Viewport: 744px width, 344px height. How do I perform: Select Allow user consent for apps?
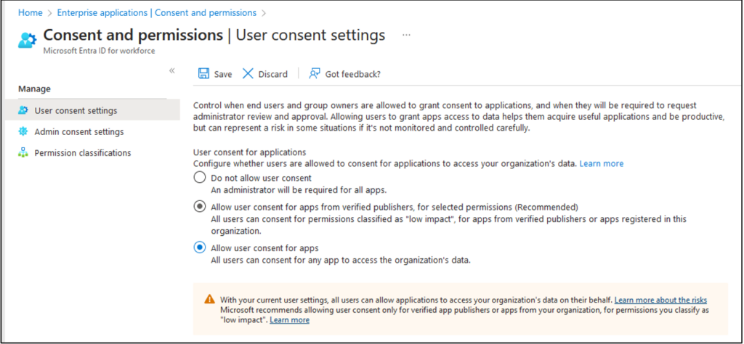[199, 247]
